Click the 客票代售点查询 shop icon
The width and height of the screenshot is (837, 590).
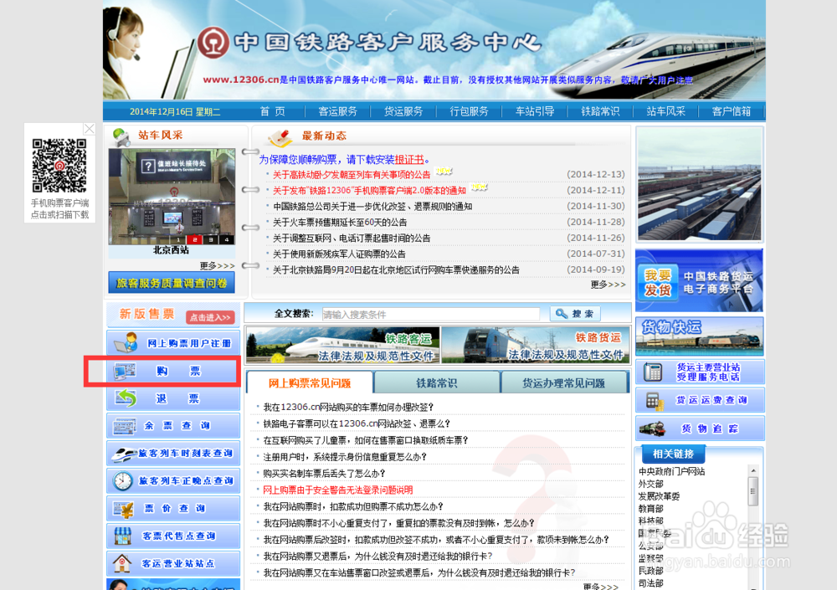[x=123, y=536]
